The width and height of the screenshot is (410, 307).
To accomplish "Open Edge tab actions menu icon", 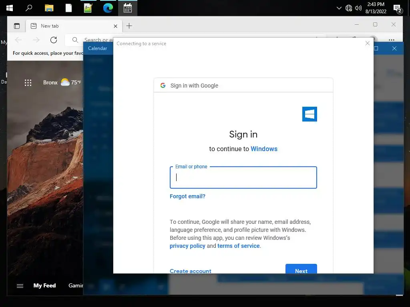I will [x=17, y=26].
